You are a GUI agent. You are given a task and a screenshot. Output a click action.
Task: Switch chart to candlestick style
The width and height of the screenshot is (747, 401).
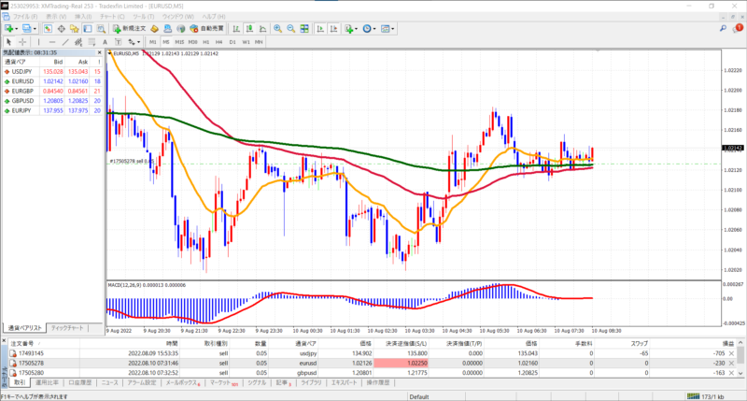(x=249, y=29)
